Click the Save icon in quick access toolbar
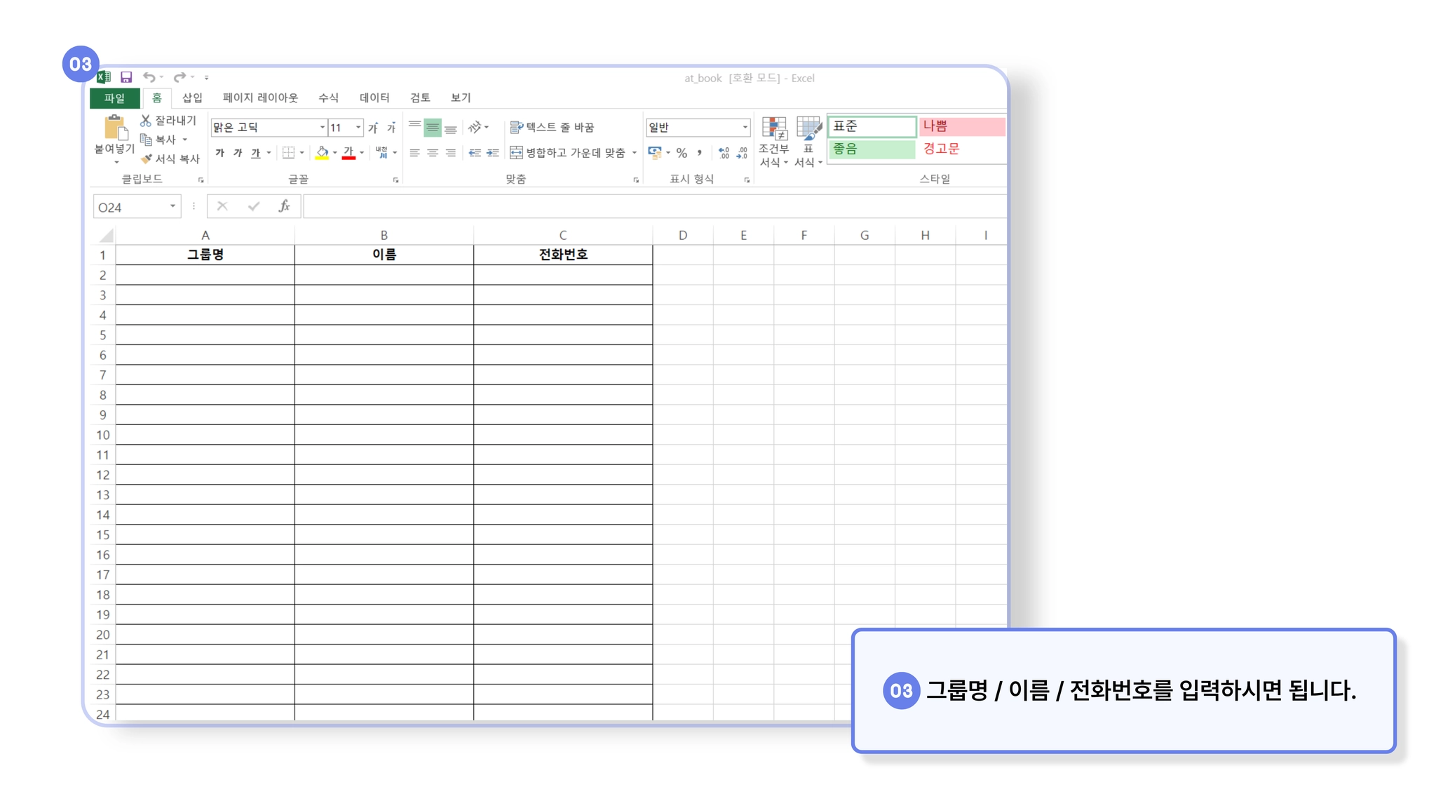This screenshot has height=808, width=1436. (x=126, y=77)
